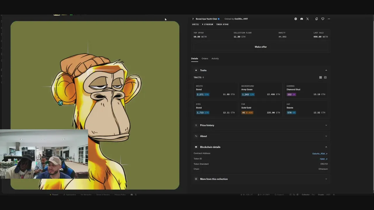
Task: Click the Token Standard ERC721 value
Action: tap(324, 164)
